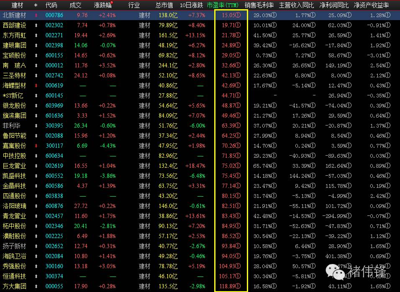Click the 建材 sector header label

[x=17, y=5]
